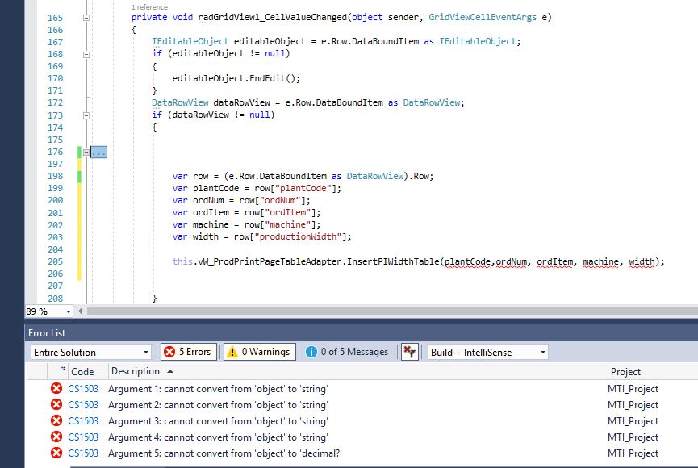Click the machine argument with red squiggle
Screen dimensions: 698x468
[600, 261]
